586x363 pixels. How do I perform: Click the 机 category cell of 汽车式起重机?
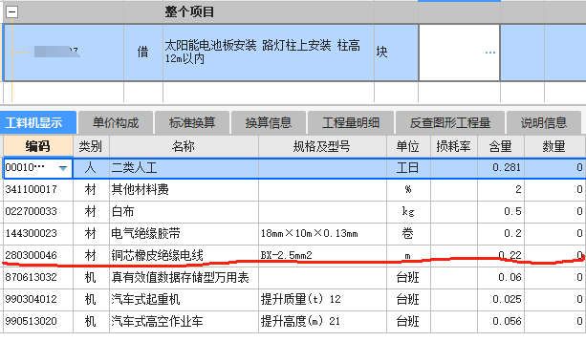91,300
